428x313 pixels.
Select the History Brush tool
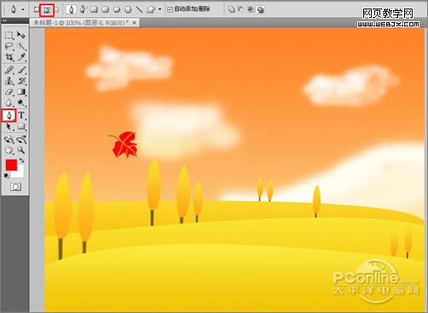pos(21,81)
